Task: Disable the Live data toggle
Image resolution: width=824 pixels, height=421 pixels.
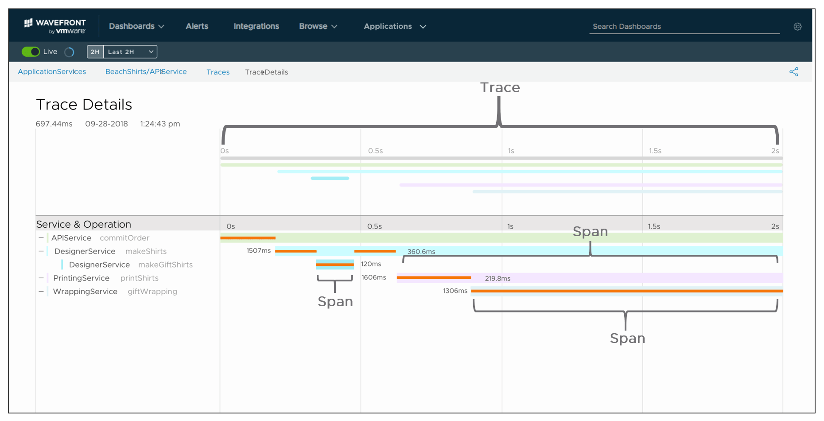Action: point(30,52)
